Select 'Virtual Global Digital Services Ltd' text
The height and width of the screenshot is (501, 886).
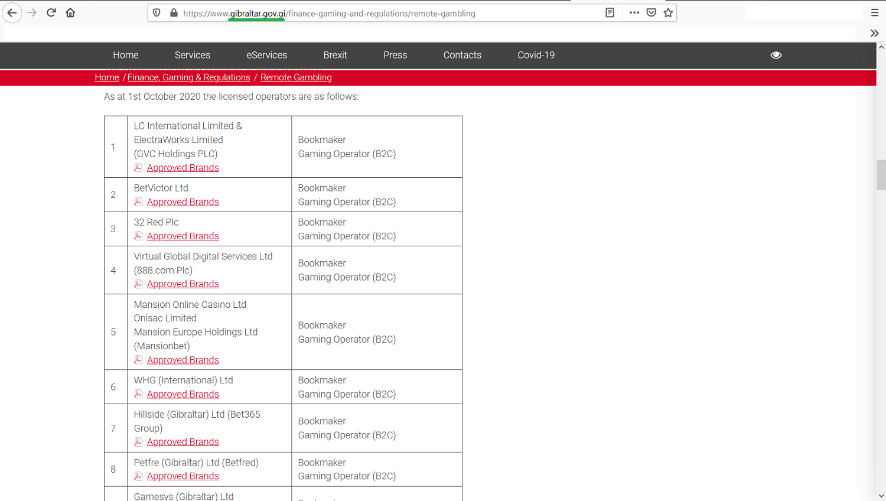point(203,256)
